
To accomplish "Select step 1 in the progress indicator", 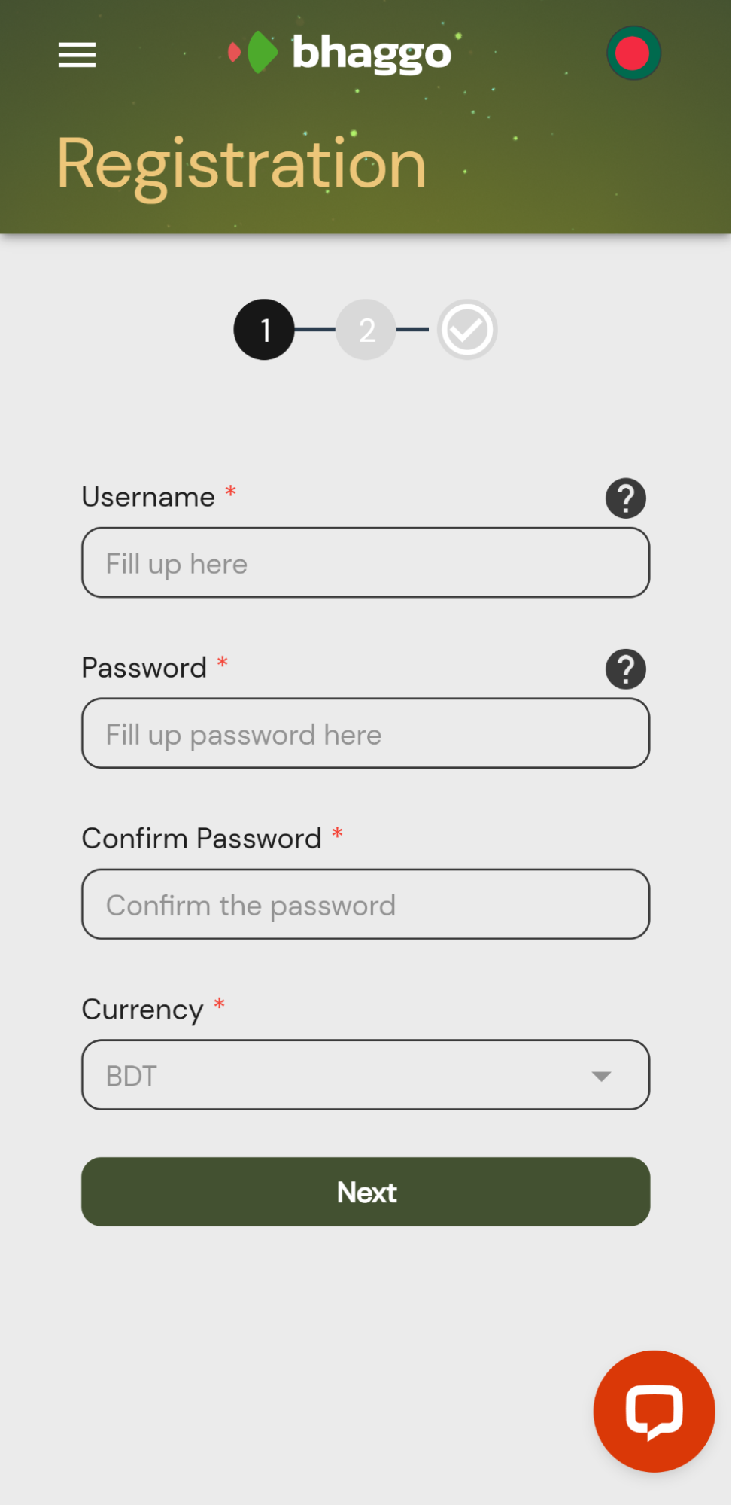I will pos(264,330).
